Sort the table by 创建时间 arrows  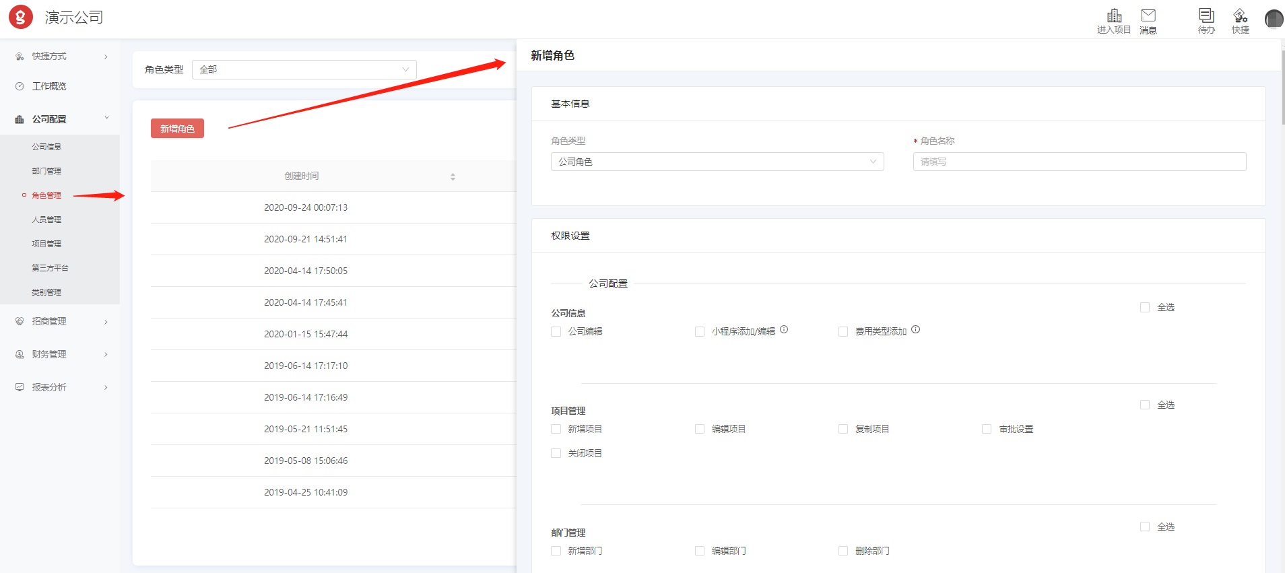click(x=453, y=176)
